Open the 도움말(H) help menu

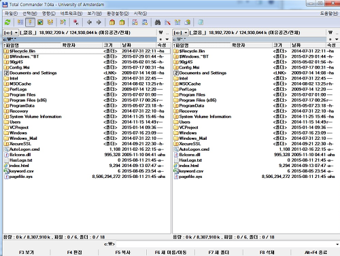point(329,14)
